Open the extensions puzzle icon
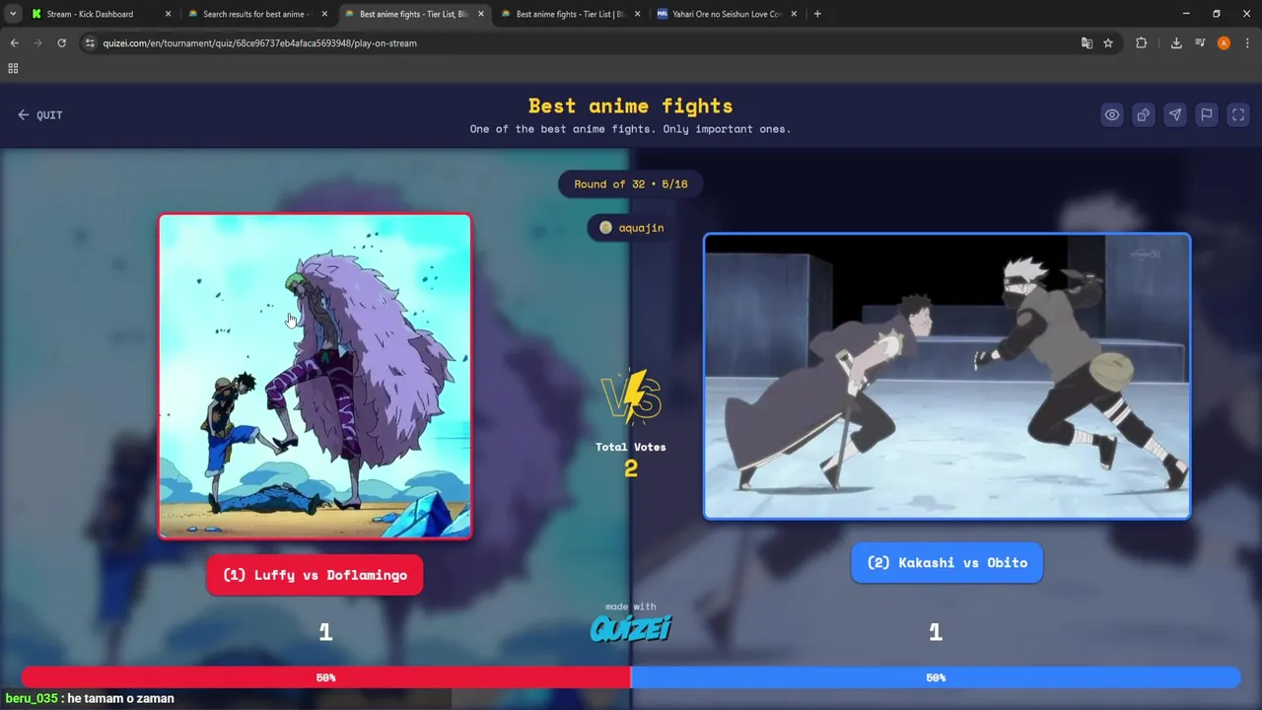This screenshot has height=710, width=1262. click(1141, 43)
